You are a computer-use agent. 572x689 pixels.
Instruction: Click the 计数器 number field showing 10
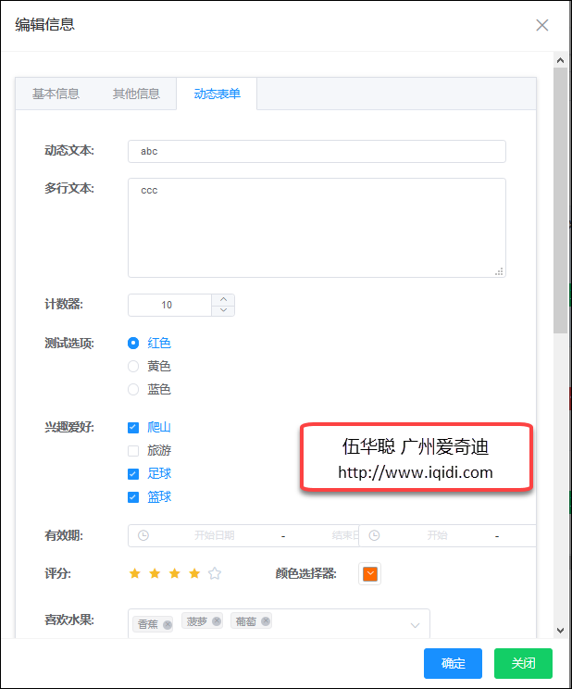(x=169, y=305)
